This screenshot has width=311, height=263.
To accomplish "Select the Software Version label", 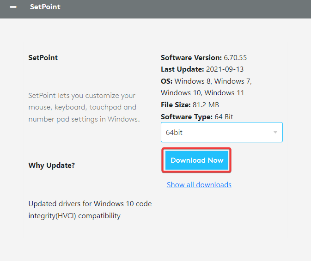I will (191, 58).
